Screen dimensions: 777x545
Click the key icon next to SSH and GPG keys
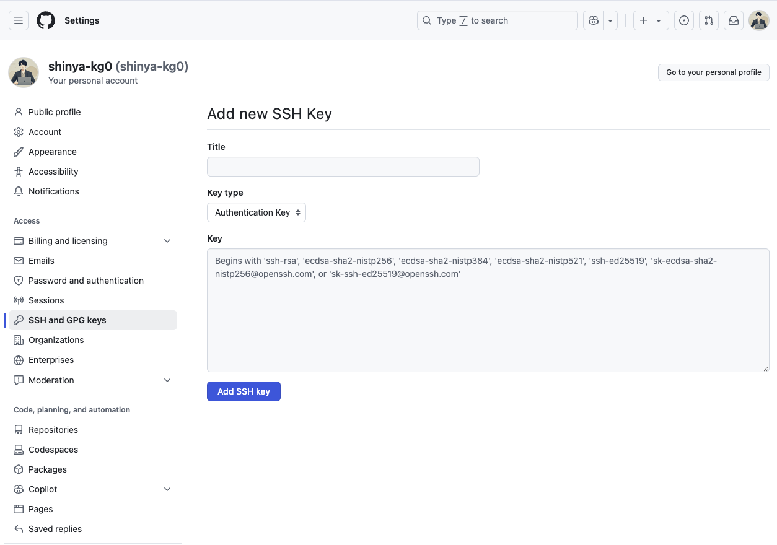pyautogui.click(x=18, y=320)
